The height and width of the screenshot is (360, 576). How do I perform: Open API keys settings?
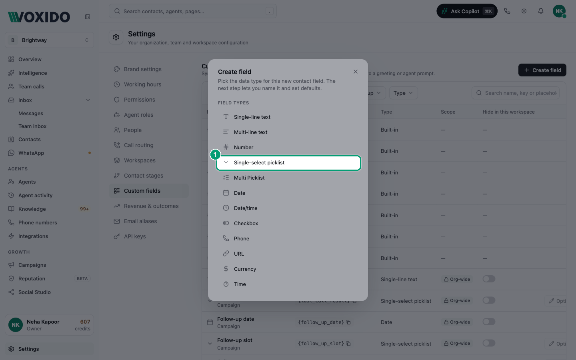(149, 236)
